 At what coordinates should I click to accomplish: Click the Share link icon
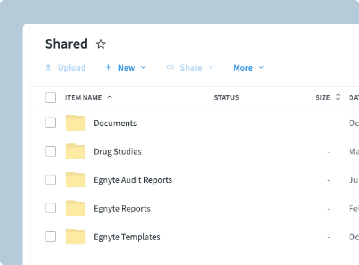click(171, 68)
